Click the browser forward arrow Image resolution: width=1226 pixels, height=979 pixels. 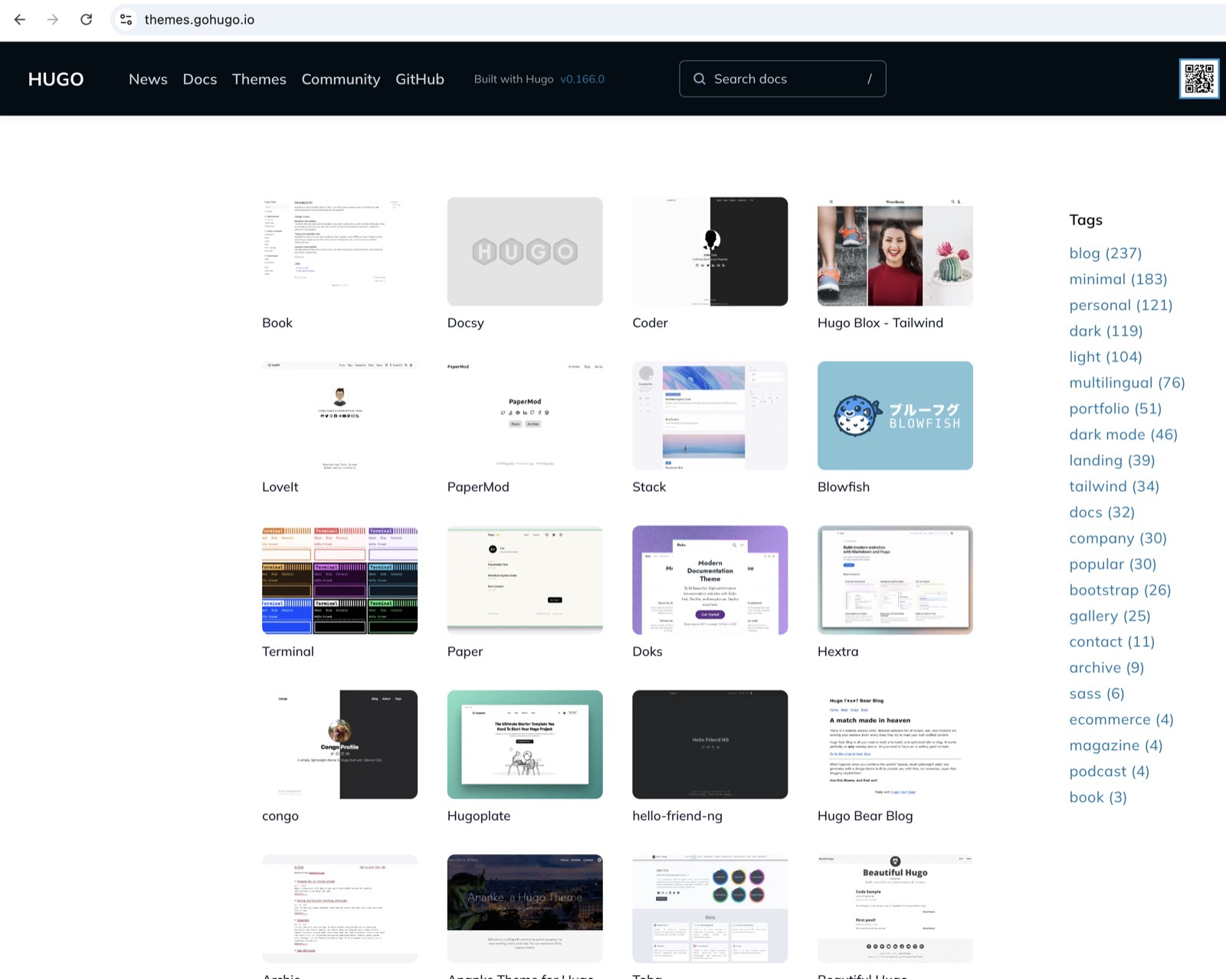[x=53, y=19]
